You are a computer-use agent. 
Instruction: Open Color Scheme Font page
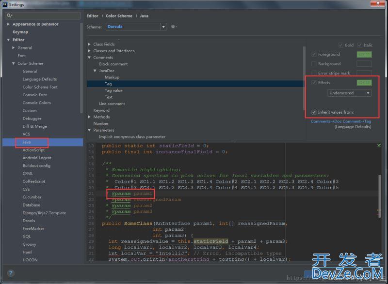40,87
